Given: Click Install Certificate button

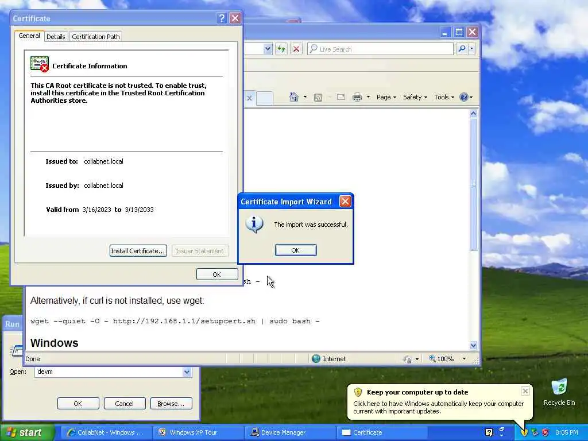Looking at the screenshot, I should (x=138, y=251).
